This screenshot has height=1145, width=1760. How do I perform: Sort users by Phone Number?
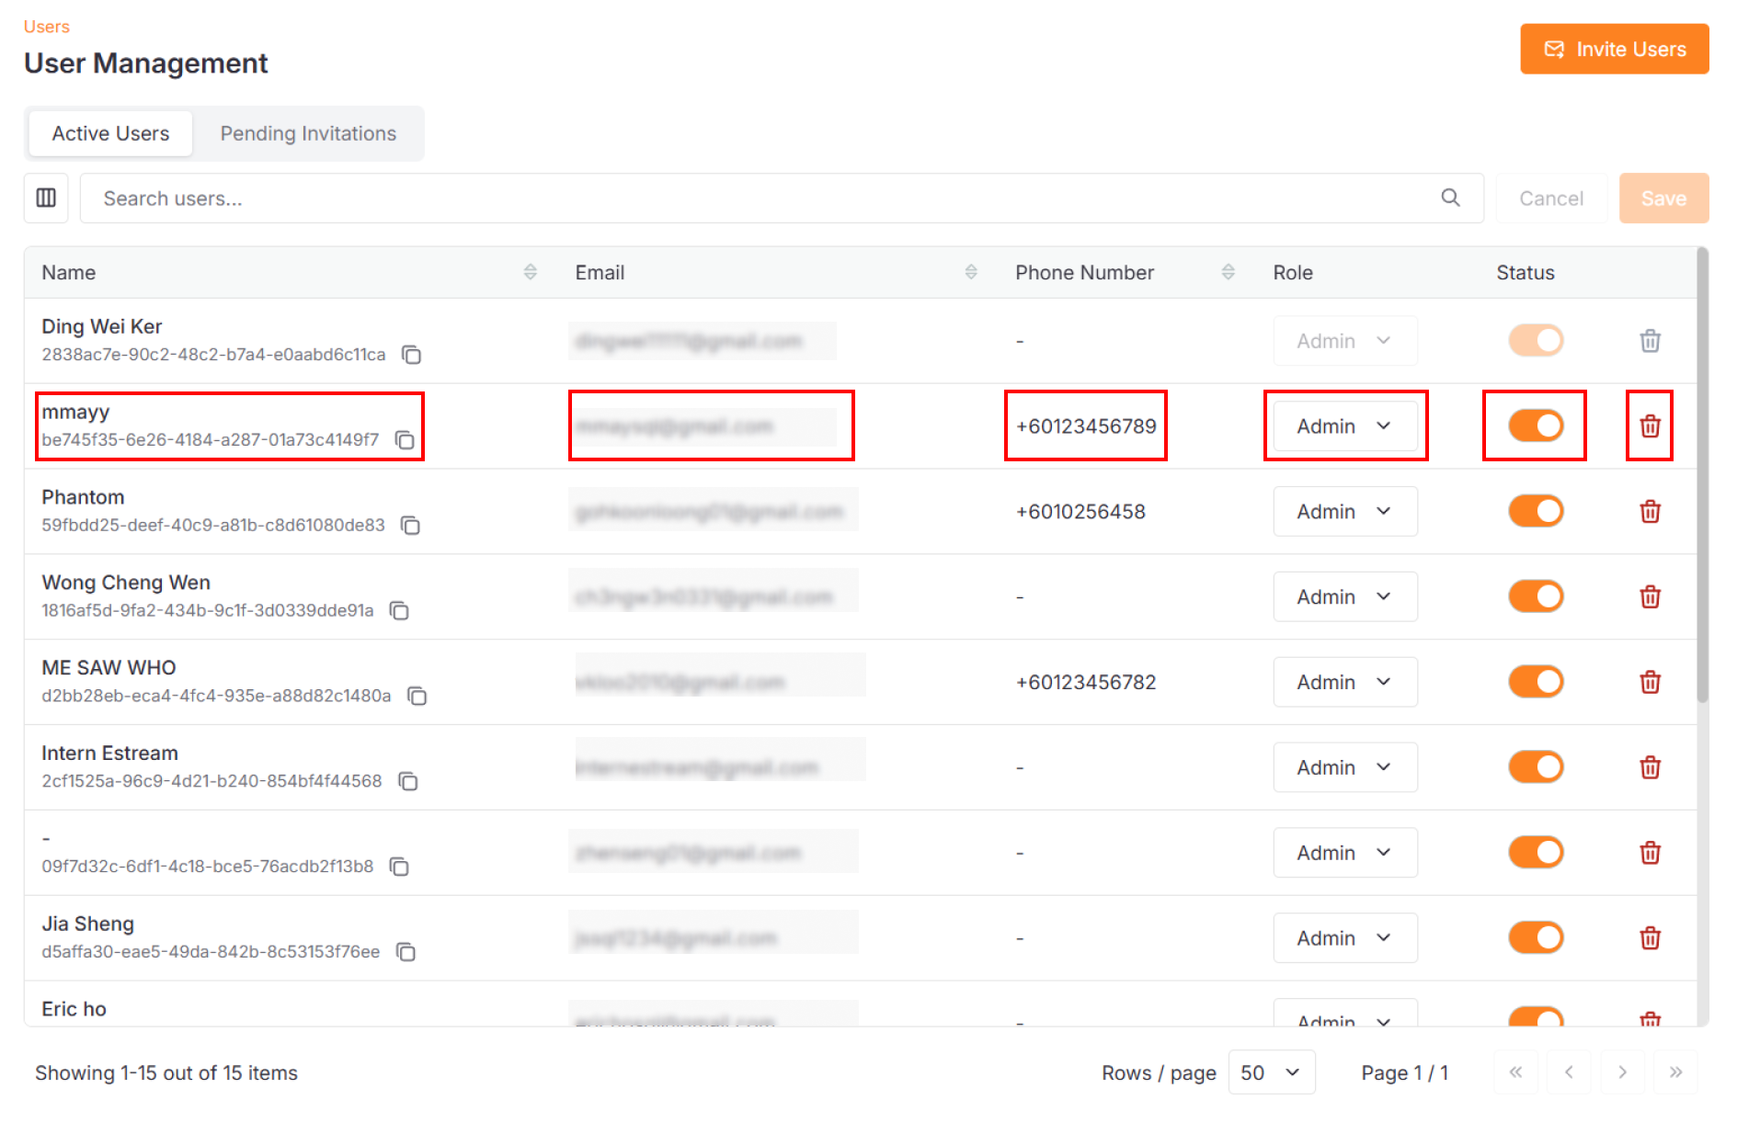click(x=1228, y=271)
